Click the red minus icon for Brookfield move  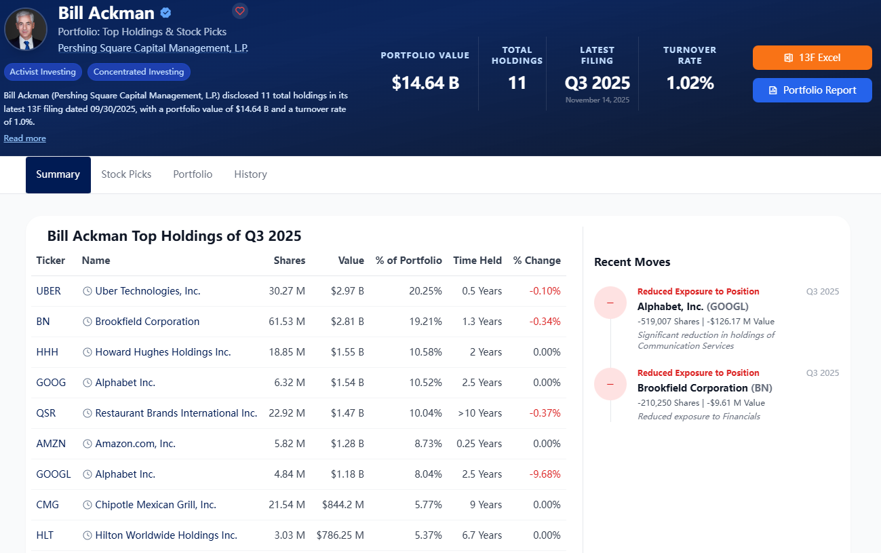coord(610,384)
